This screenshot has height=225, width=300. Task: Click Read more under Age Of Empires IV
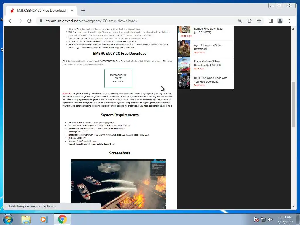pyautogui.click(x=199, y=52)
